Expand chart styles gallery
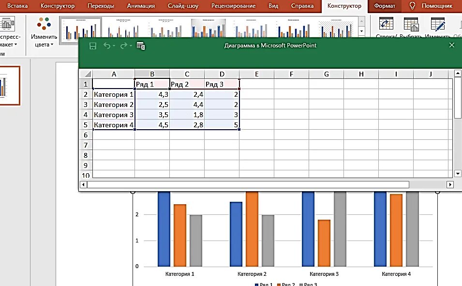The image size is (462, 286). pos(361,31)
